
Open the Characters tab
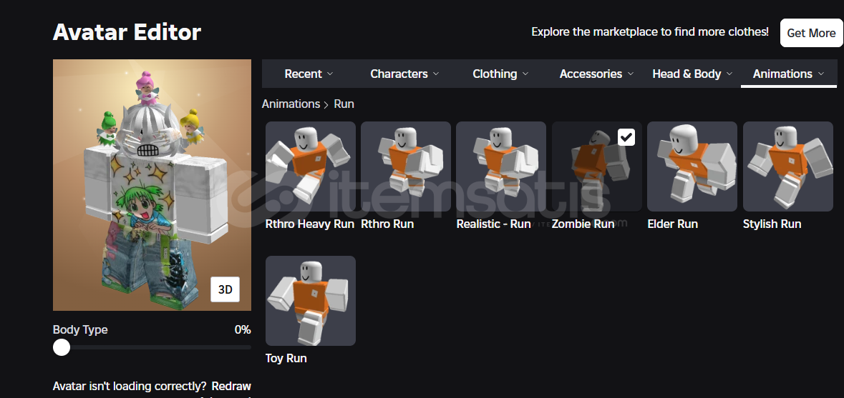[x=404, y=74]
